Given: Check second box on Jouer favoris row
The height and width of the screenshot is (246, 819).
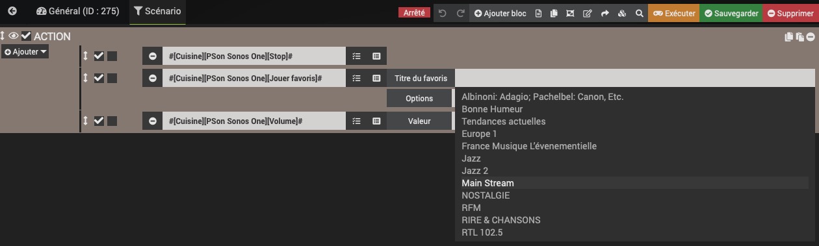Looking at the screenshot, I should pyautogui.click(x=112, y=78).
